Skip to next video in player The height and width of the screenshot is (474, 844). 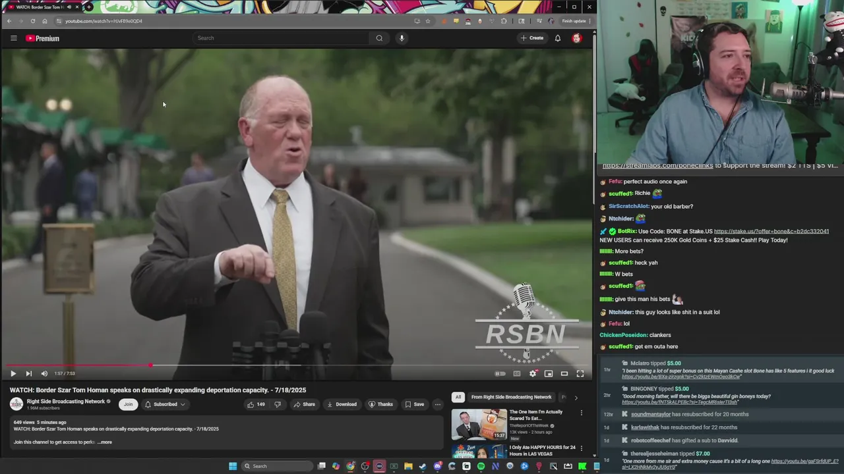[x=28, y=373]
